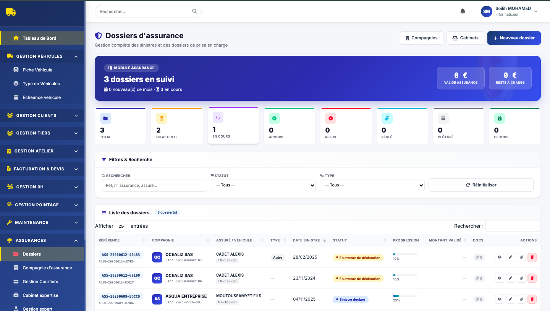Screen dimensions: 550x311
Task: View dossier ASS-20260612-40483 with eye icon
Action: click(500, 258)
